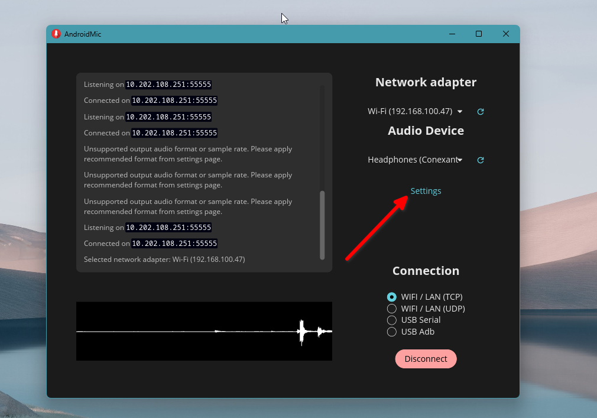Click the AndroidMic app icon in title bar
The width and height of the screenshot is (597, 418).
(57, 34)
